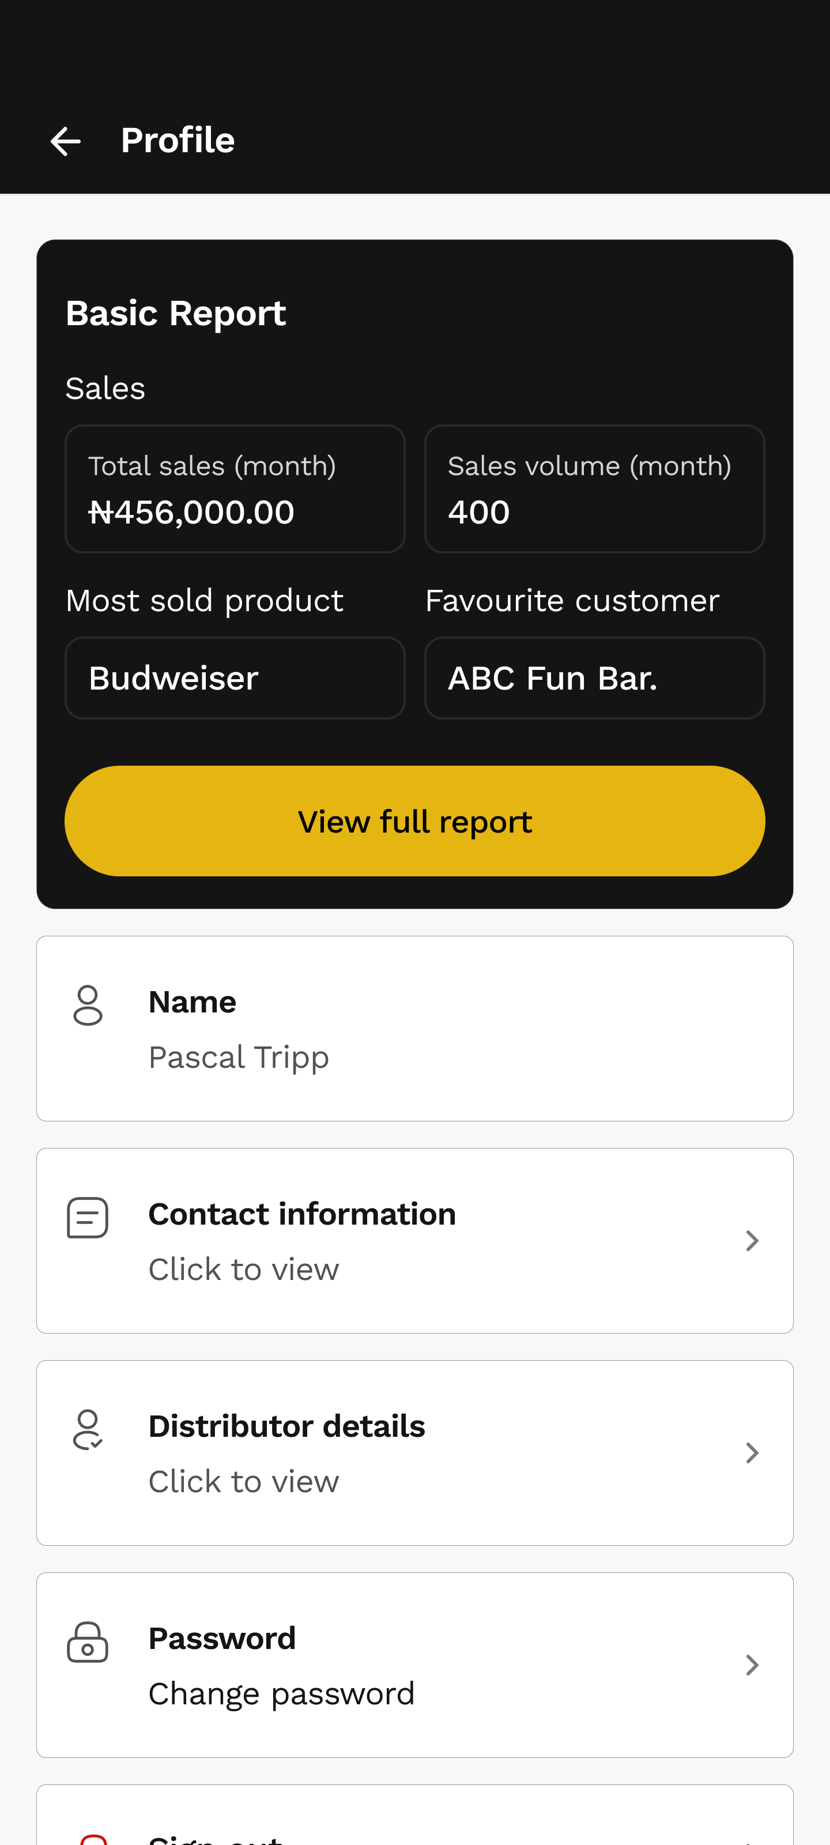Tap the back arrow icon
This screenshot has height=1845, width=830.
tap(65, 141)
